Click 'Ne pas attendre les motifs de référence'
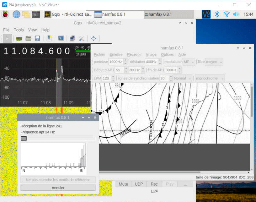 (x=58, y=180)
